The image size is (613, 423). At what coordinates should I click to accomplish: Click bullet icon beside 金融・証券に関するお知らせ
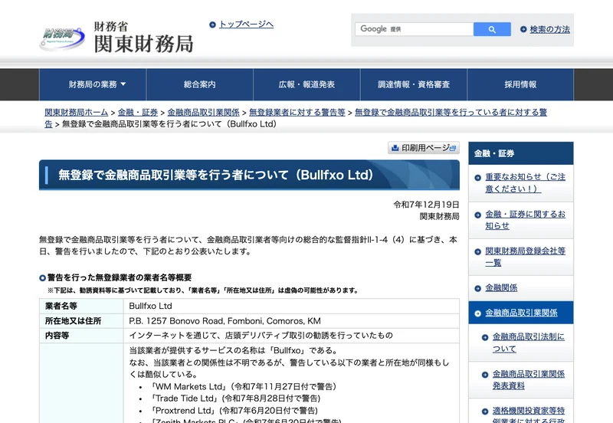[x=477, y=215]
